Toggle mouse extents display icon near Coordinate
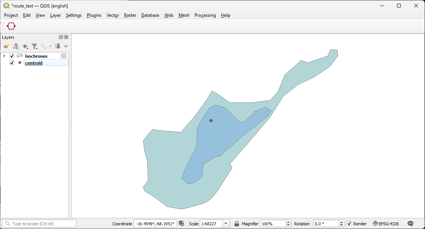 pos(182,223)
